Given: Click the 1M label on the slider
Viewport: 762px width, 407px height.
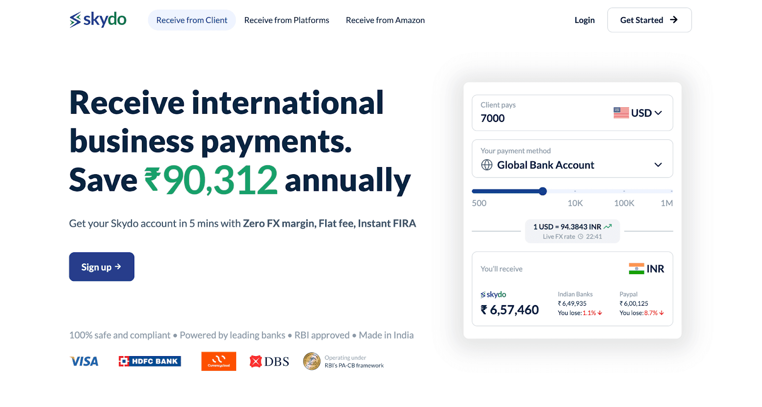Looking at the screenshot, I should click(x=667, y=203).
